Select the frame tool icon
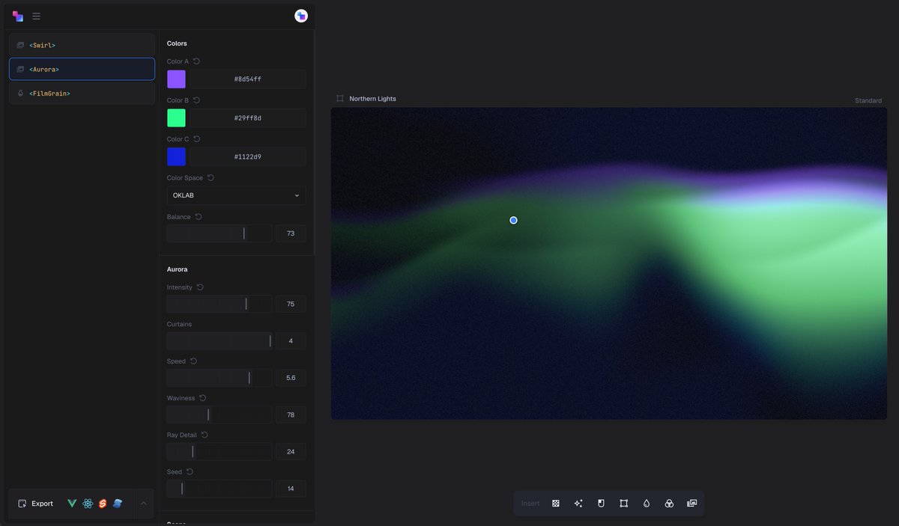 (623, 503)
